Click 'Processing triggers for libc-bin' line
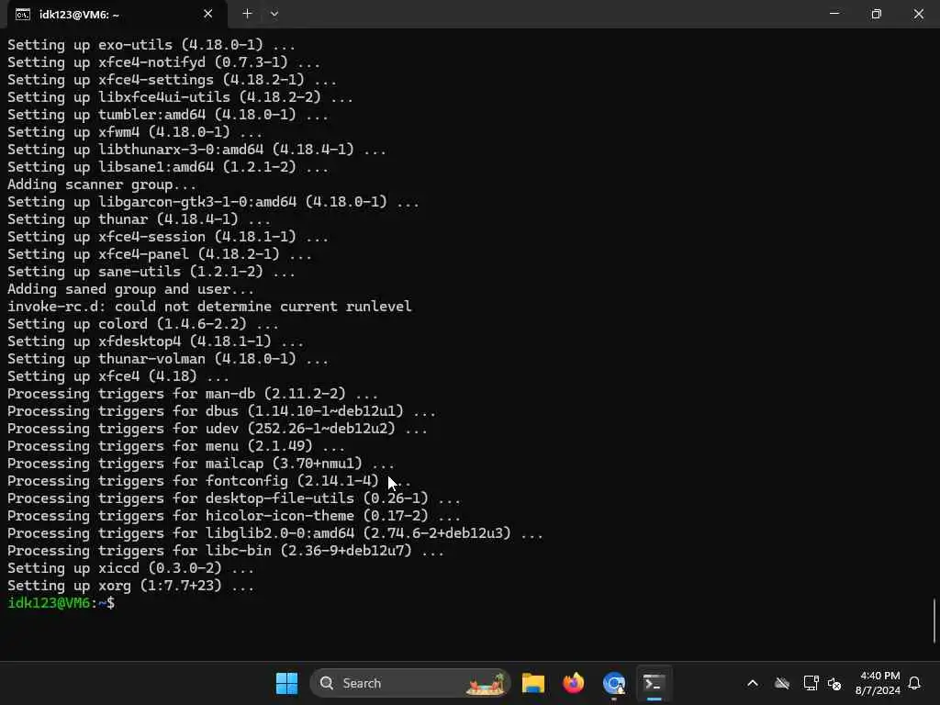940x705 pixels. coord(226,551)
